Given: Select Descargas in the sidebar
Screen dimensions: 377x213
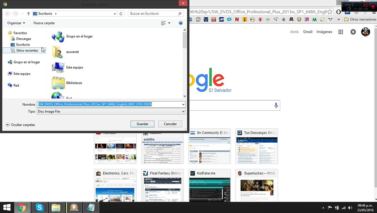Looking at the screenshot, I should 21,39.
